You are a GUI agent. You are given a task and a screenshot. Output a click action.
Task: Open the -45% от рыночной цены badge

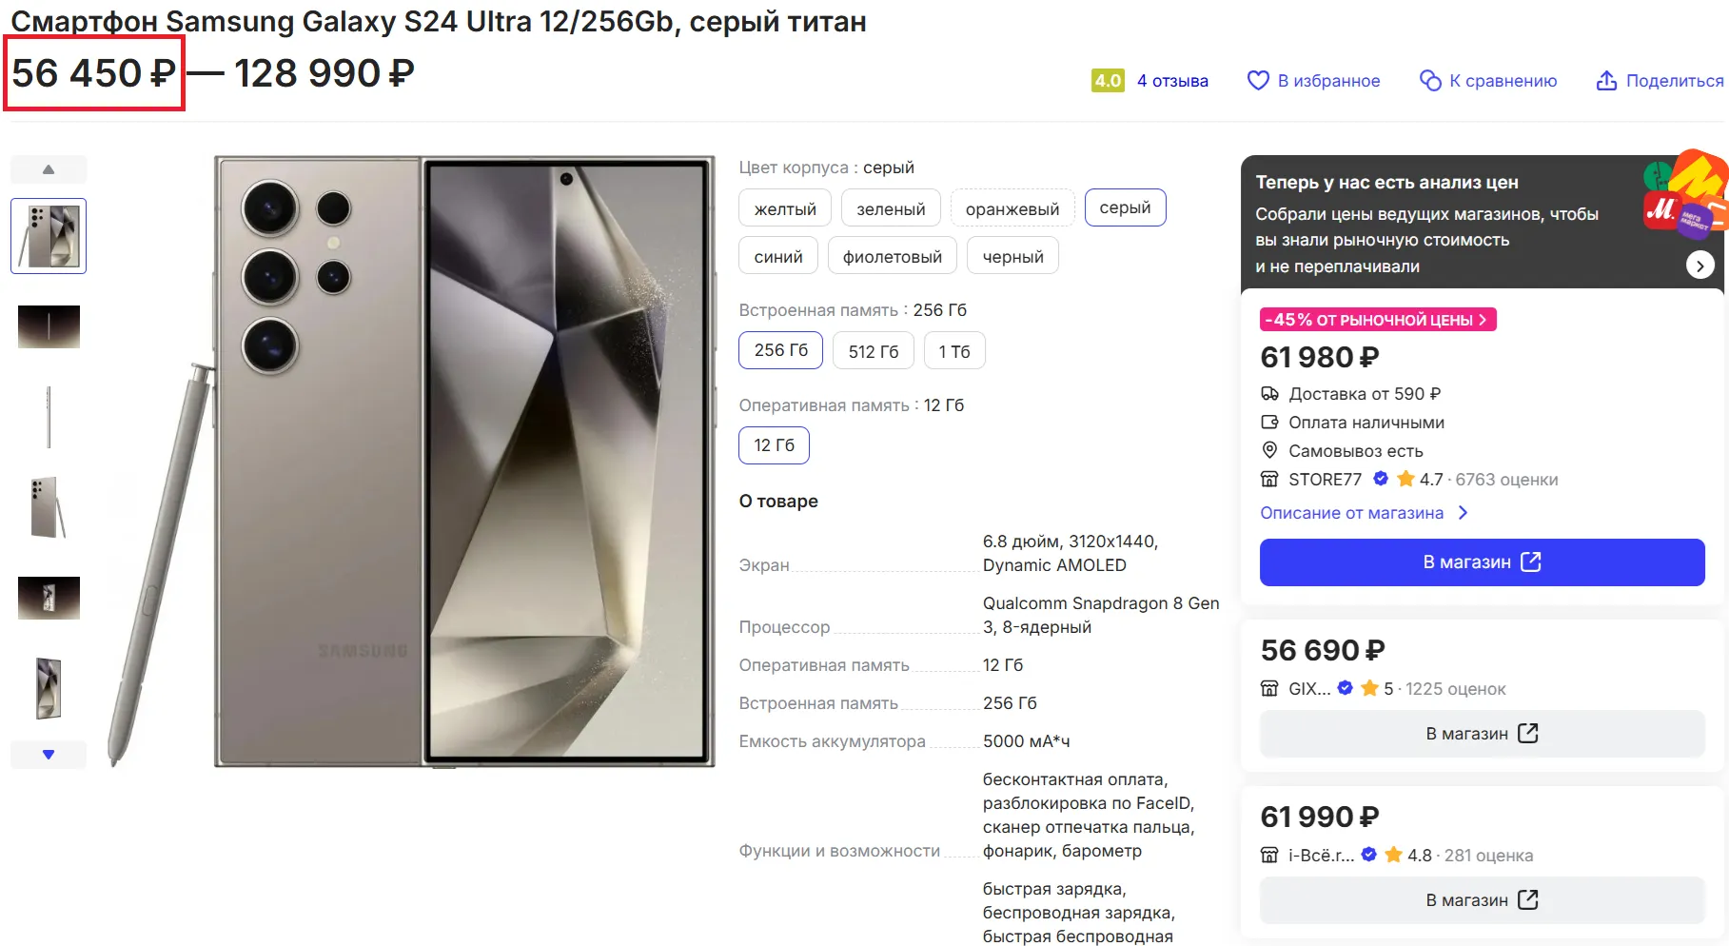click(1377, 320)
